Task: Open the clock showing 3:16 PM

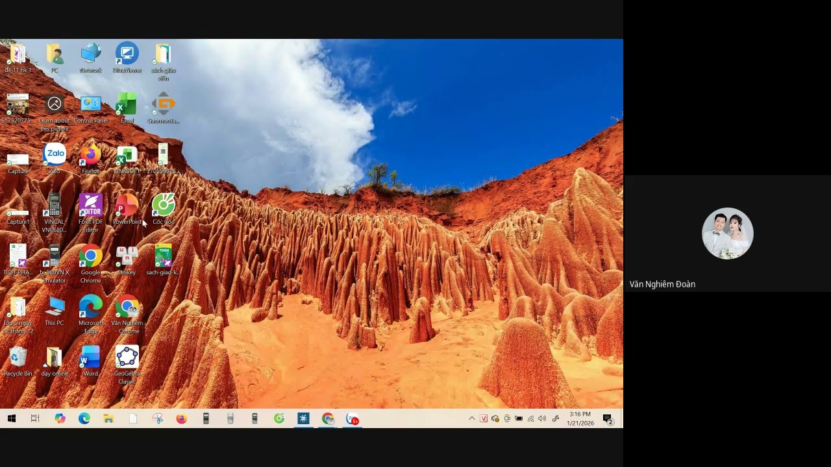Action: pyautogui.click(x=580, y=418)
